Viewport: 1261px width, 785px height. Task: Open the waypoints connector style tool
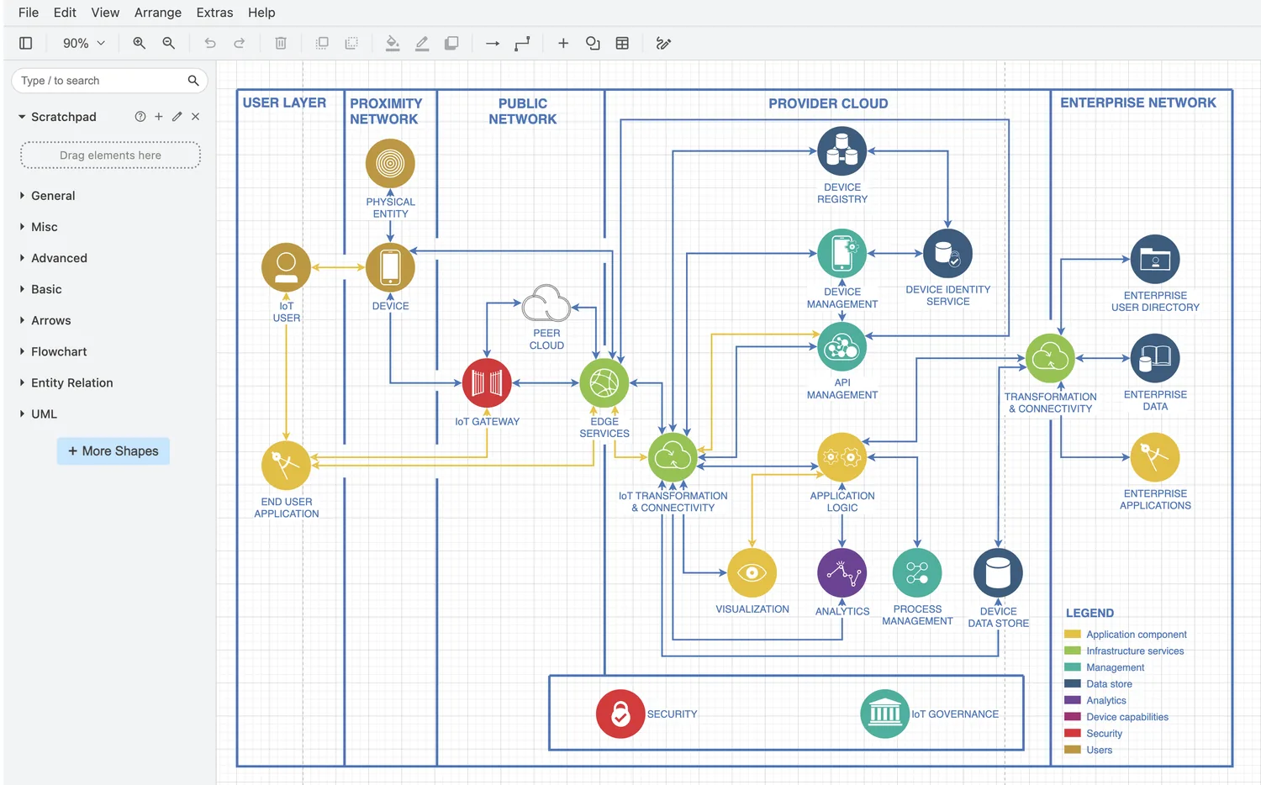coord(522,43)
